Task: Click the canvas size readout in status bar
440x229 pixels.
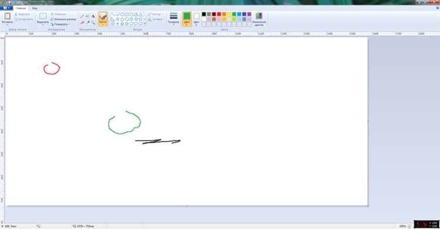Action: 83,226
